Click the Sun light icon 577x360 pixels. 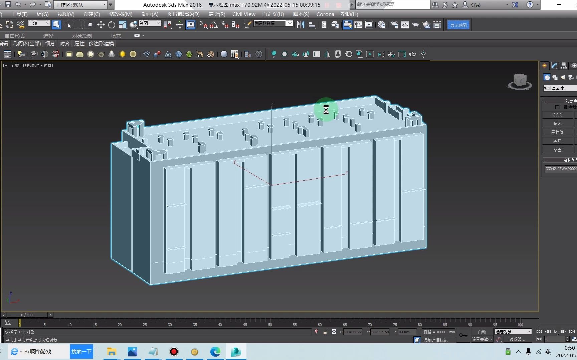(x=123, y=54)
